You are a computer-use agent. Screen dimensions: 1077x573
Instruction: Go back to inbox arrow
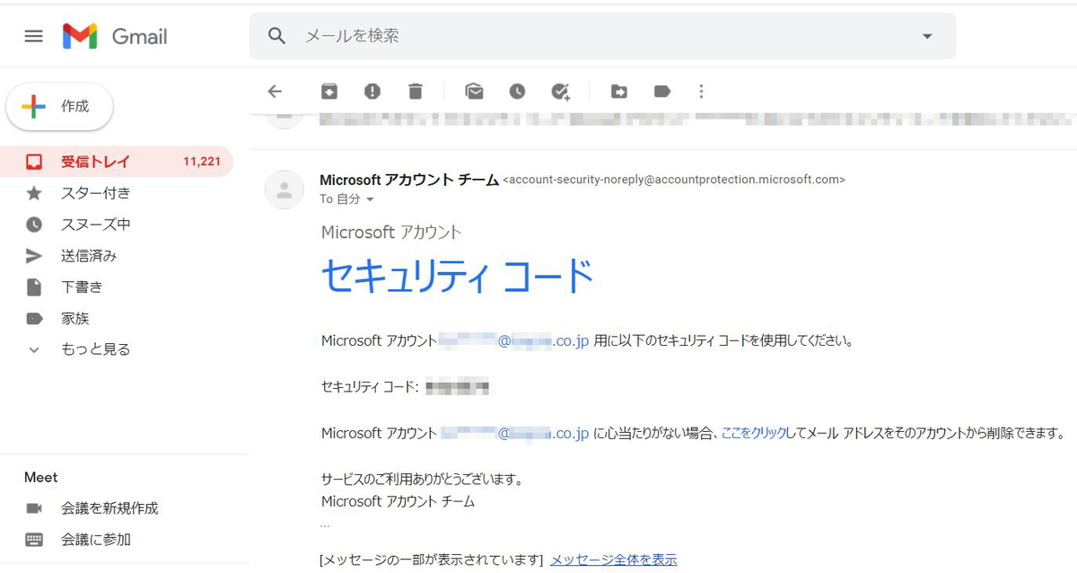click(275, 91)
